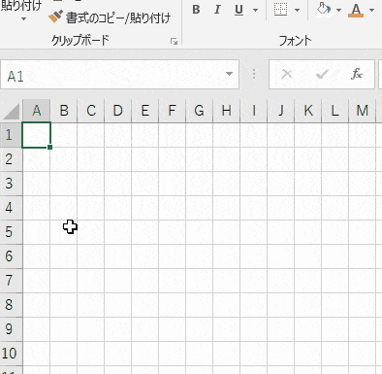Toggle Underline formatting button
Image resolution: width=382 pixels, height=374 pixels.
click(239, 10)
